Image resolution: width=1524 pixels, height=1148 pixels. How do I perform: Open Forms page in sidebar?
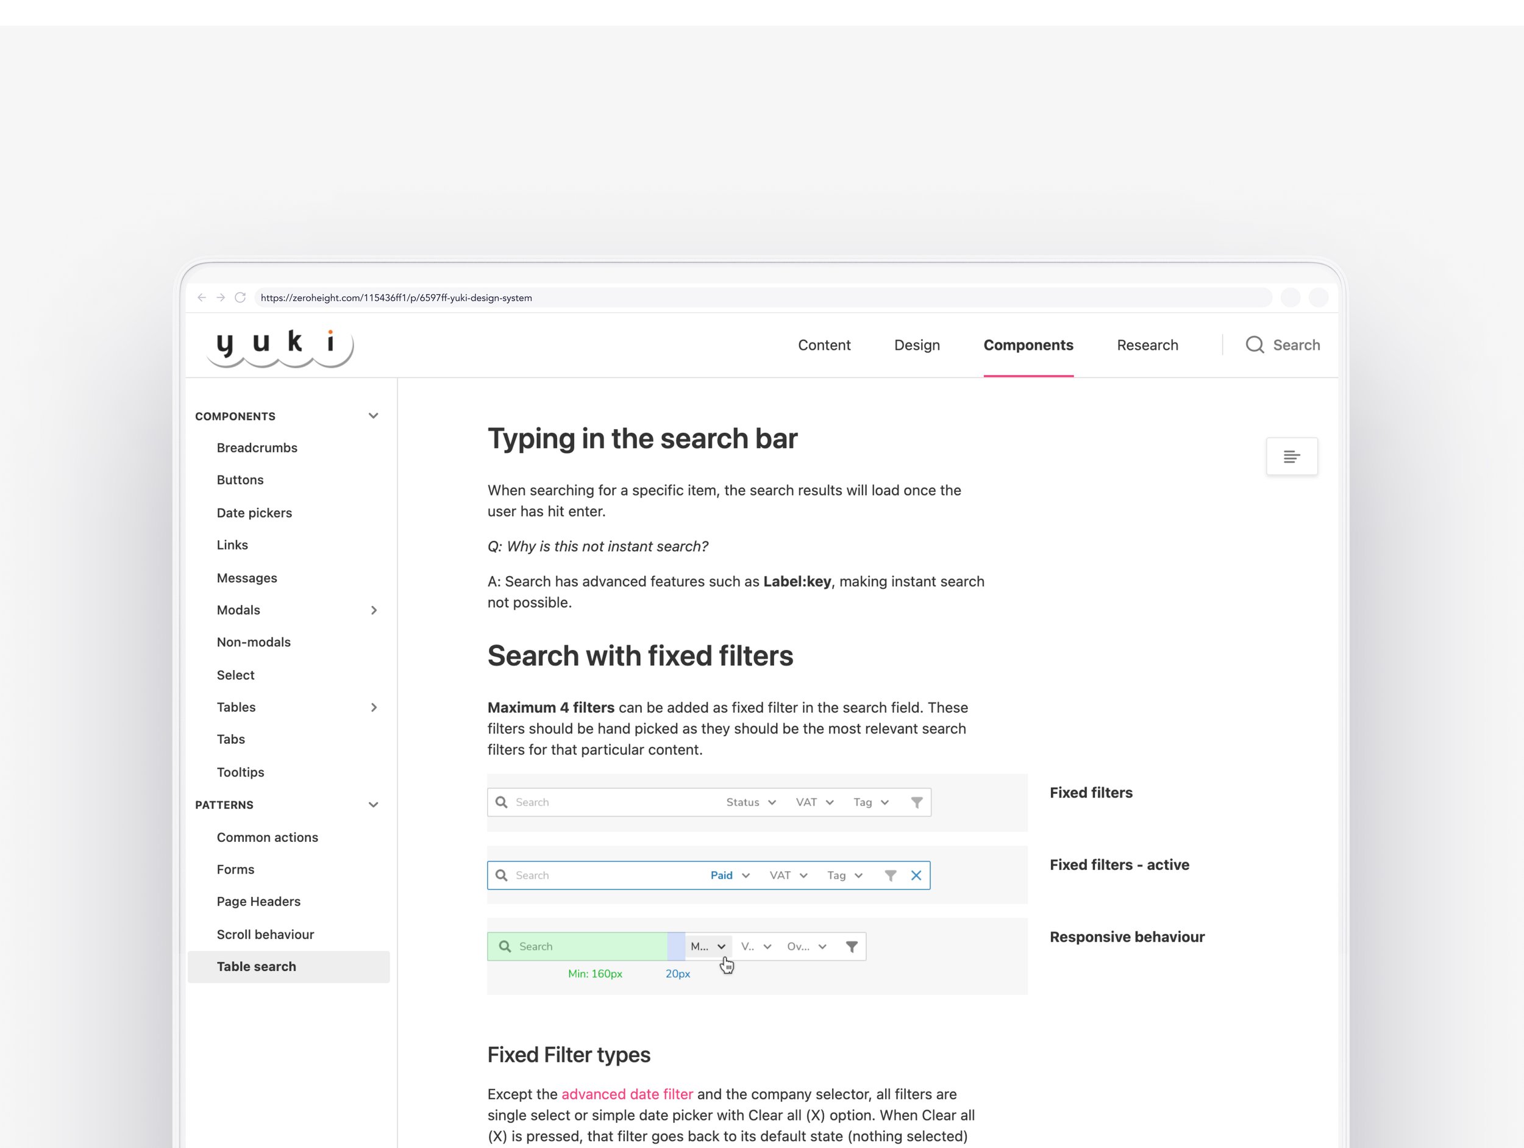point(236,869)
